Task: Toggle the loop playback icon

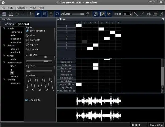Action: click(57, 14)
